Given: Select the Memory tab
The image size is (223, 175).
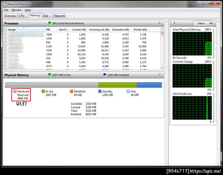Looking at the screenshot, I should tap(35, 15).
